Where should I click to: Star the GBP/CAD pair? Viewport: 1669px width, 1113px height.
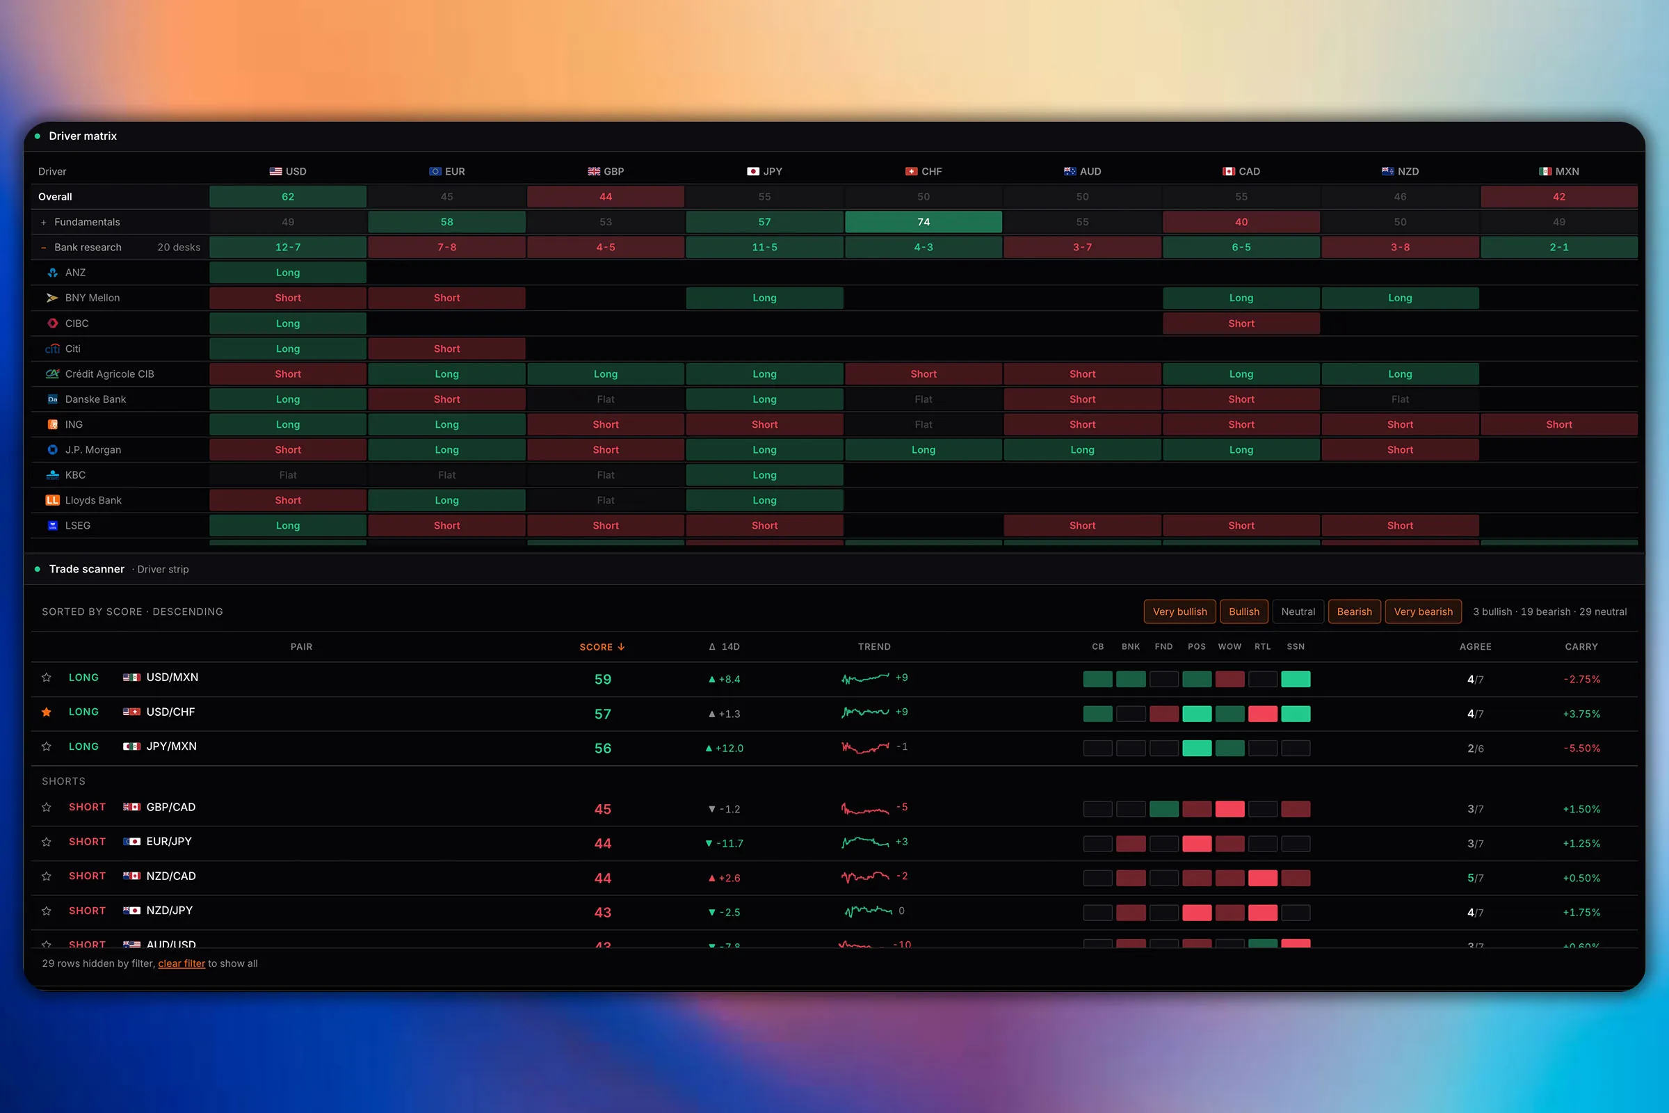(x=46, y=808)
